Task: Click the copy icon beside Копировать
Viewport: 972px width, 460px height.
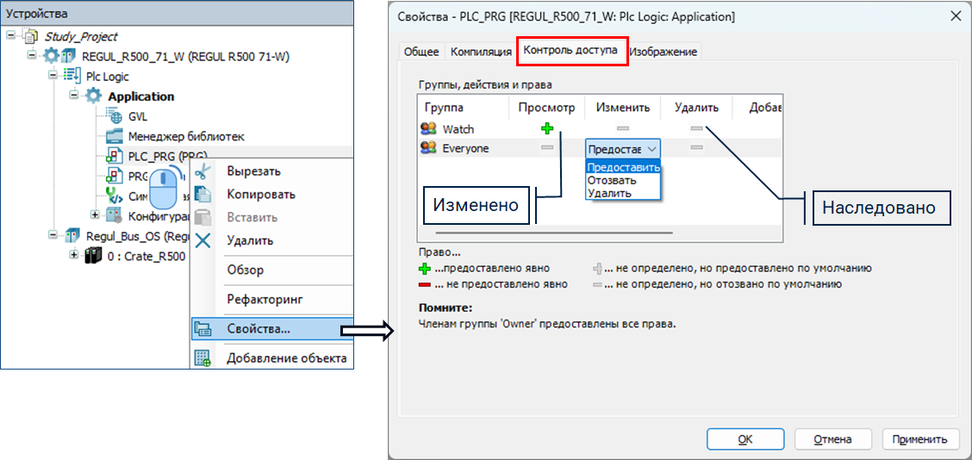Action: click(x=202, y=195)
